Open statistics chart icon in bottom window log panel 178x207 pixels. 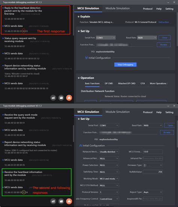pyautogui.click(x=53, y=201)
